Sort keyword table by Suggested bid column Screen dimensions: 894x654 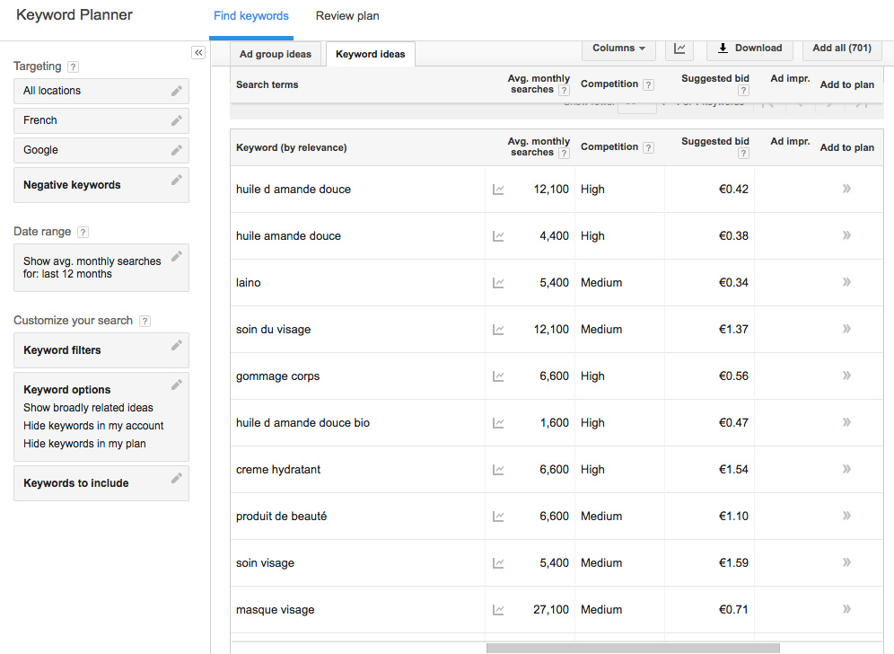point(715,142)
